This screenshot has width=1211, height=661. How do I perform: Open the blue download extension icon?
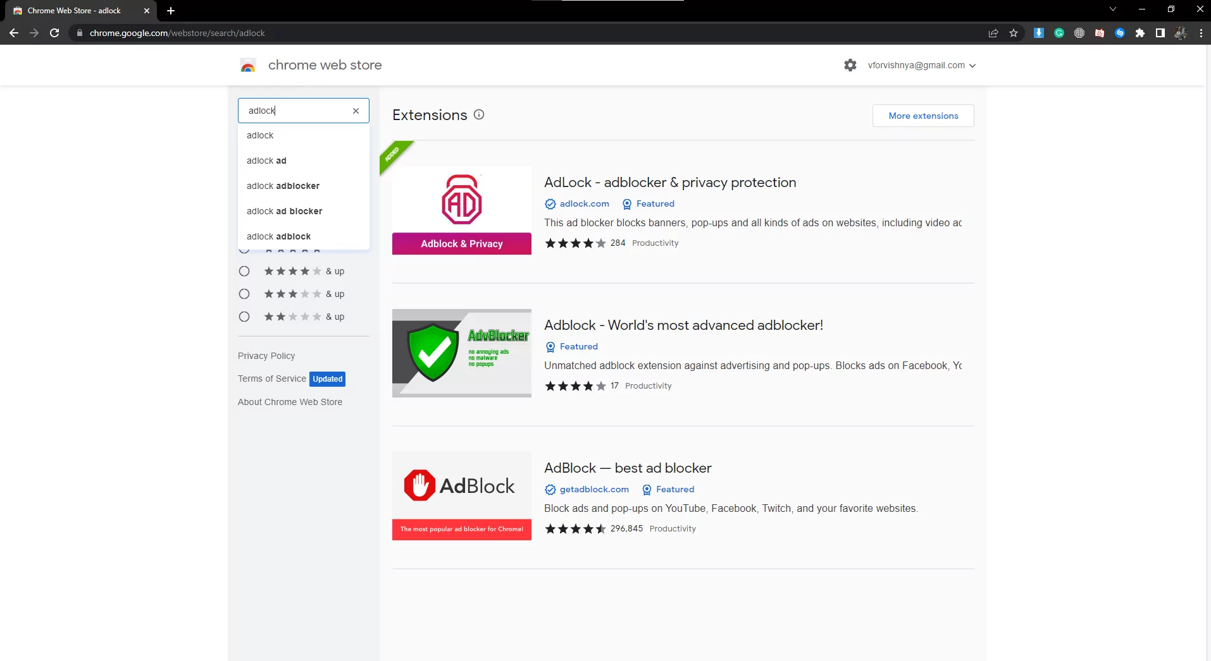point(1039,33)
